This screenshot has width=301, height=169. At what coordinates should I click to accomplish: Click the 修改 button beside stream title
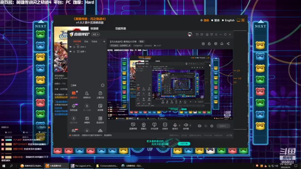[x=141, y=42]
